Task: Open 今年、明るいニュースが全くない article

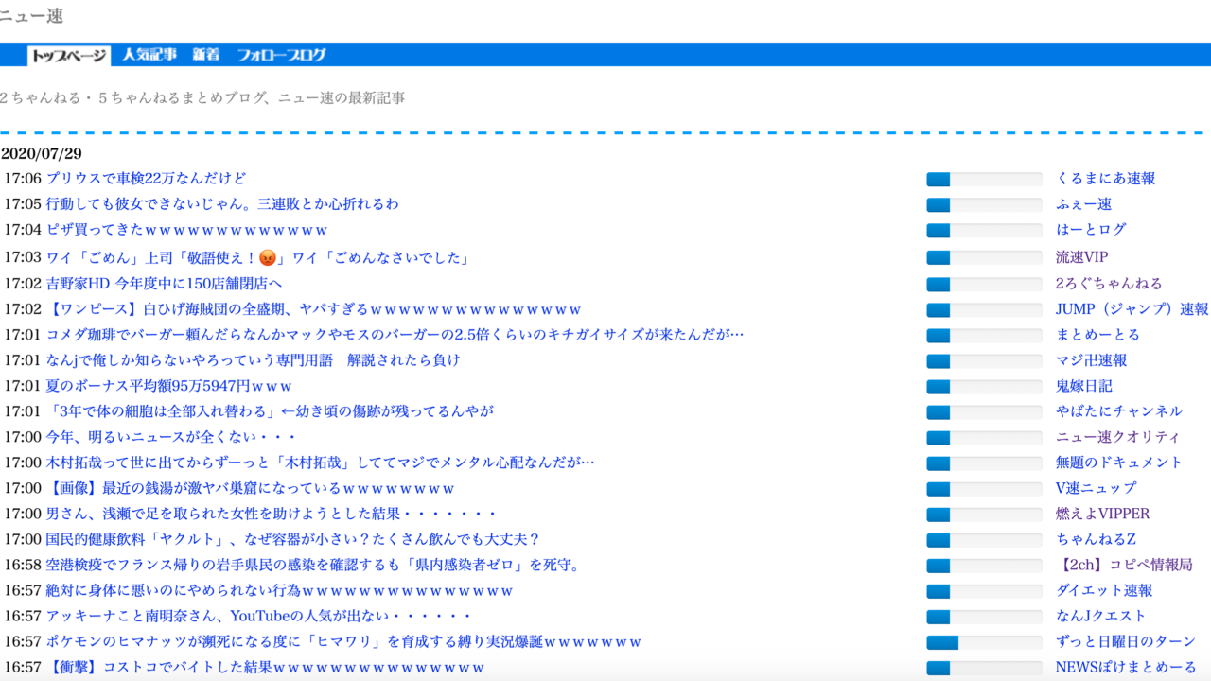Action: pos(171,437)
